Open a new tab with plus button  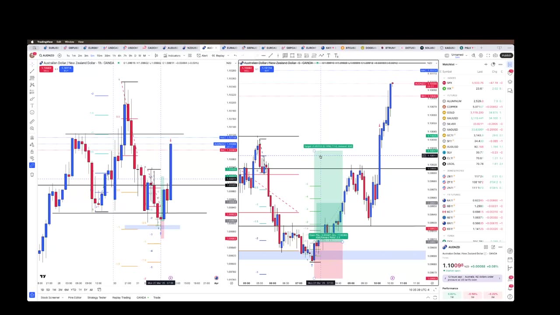pos(481,48)
